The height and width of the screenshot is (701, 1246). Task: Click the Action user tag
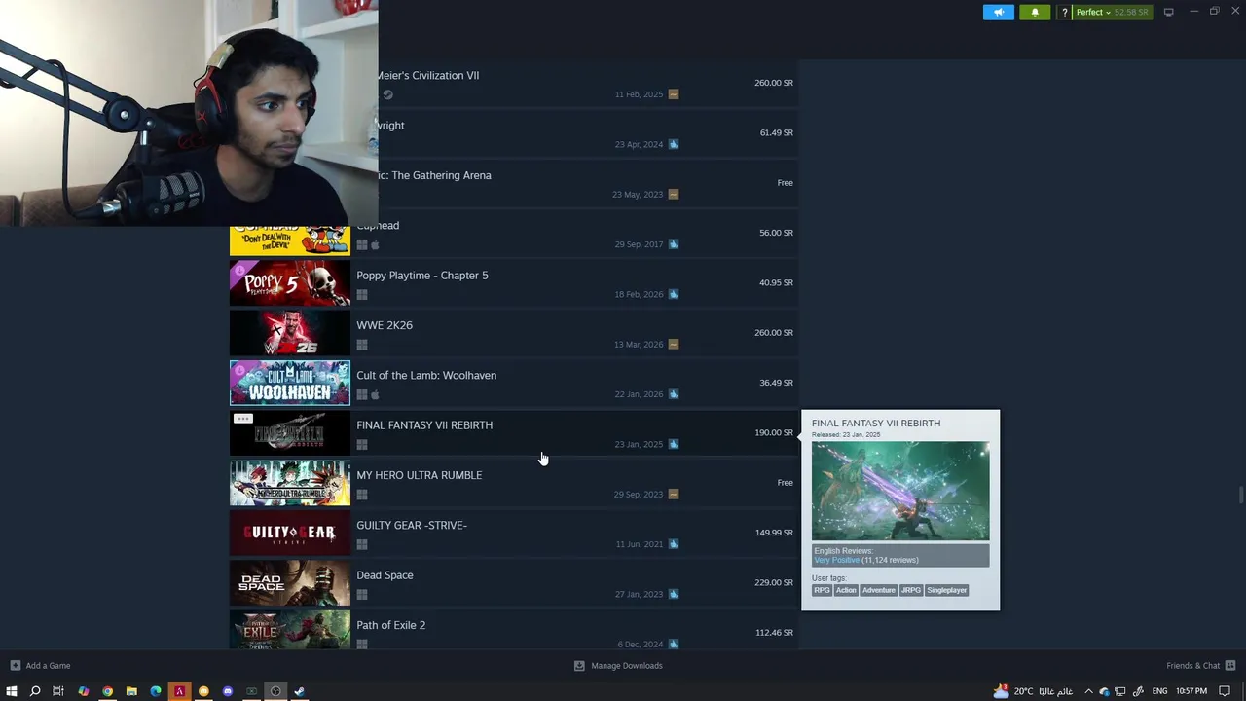point(846,590)
